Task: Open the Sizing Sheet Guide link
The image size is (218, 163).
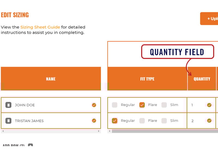Action: click(40, 27)
